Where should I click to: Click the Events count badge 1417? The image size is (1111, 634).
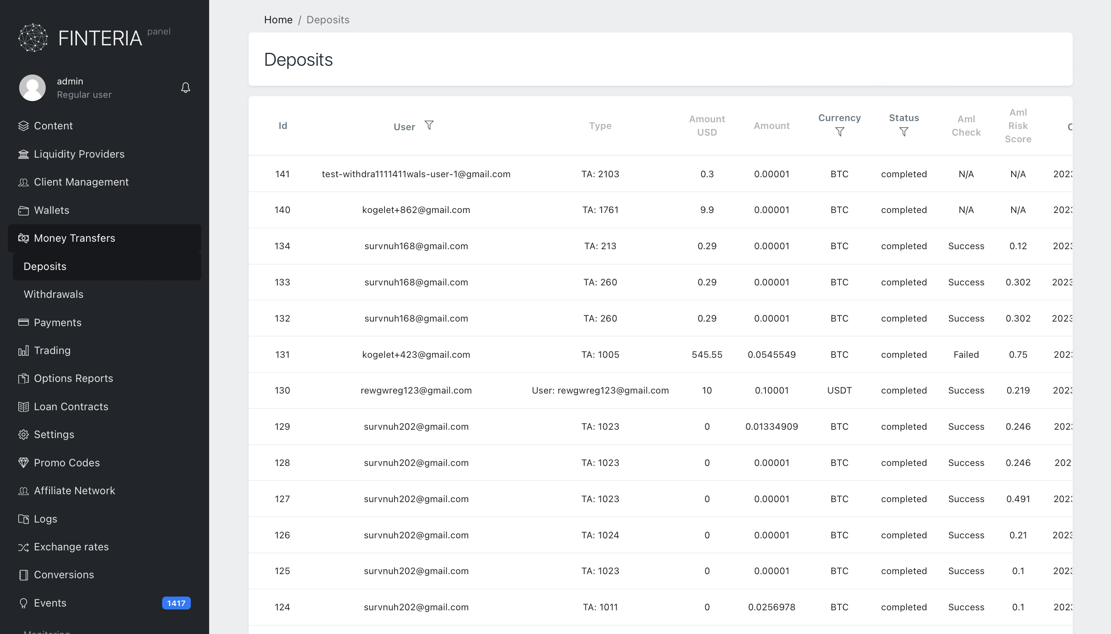[176, 603]
